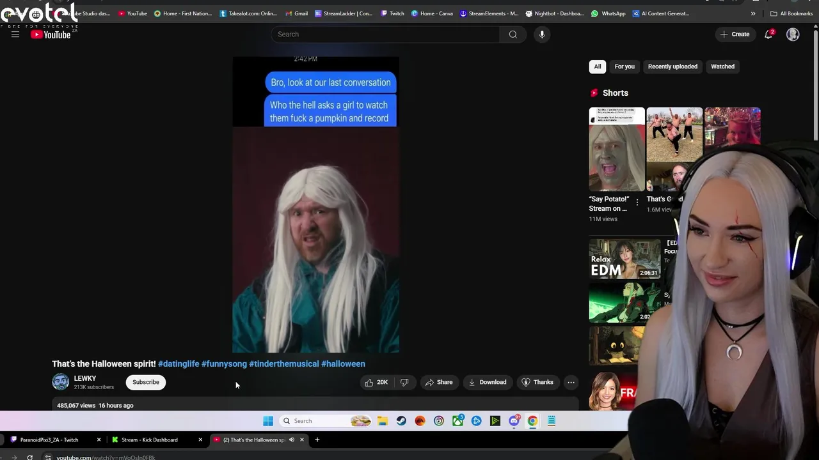Screen dimensions: 819x460
Task: Select the Recently uploaded chip
Action: point(672,66)
